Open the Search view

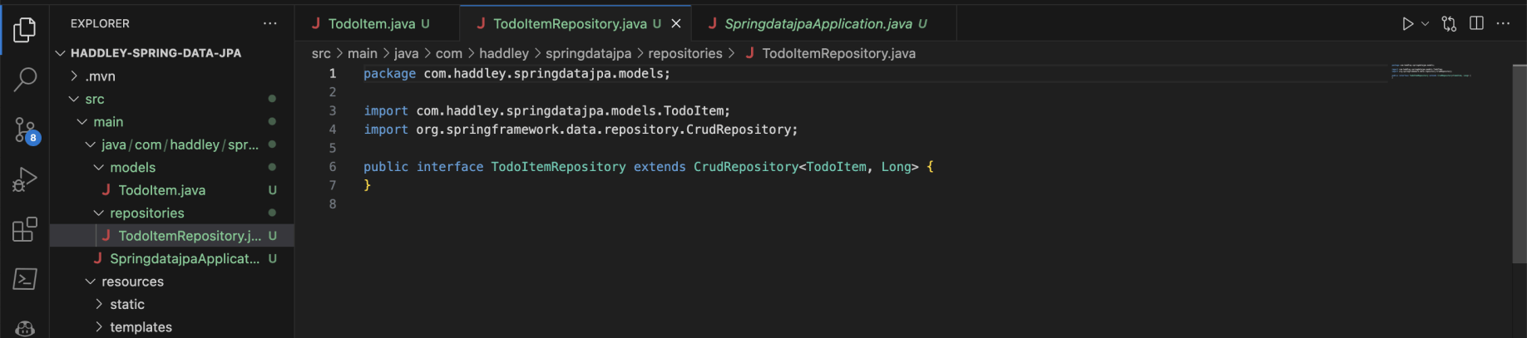point(25,80)
